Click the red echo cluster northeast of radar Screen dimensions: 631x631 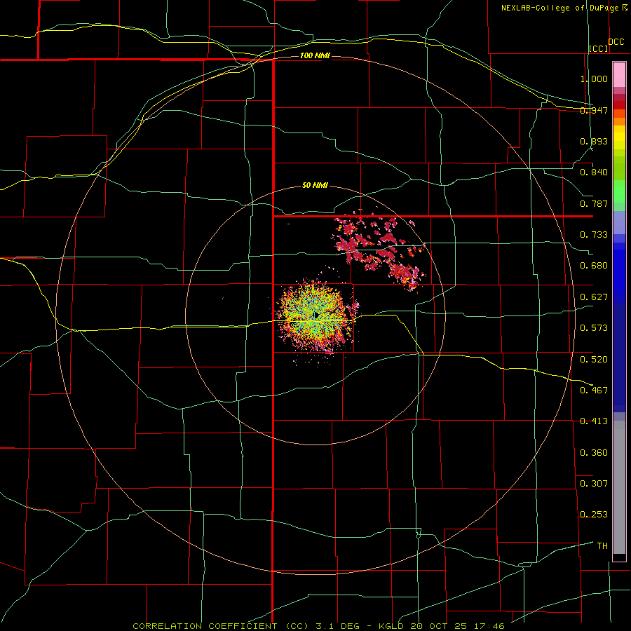tap(379, 250)
